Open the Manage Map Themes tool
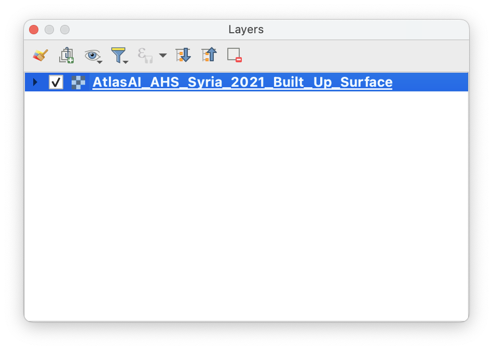 pyautogui.click(x=91, y=53)
